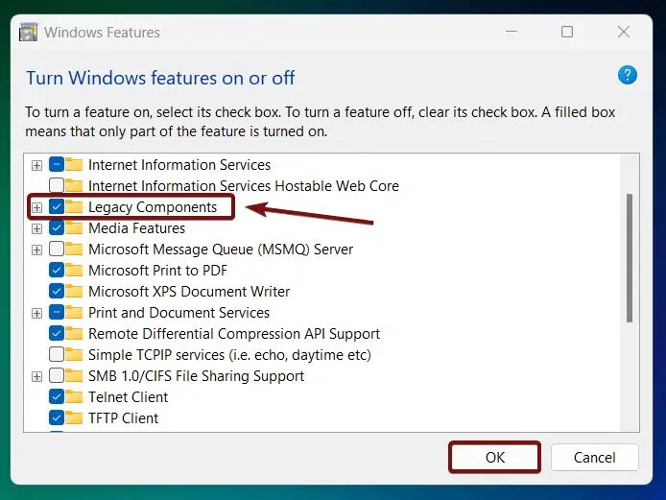Uncheck the Legacy Components checkbox

(57, 207)
